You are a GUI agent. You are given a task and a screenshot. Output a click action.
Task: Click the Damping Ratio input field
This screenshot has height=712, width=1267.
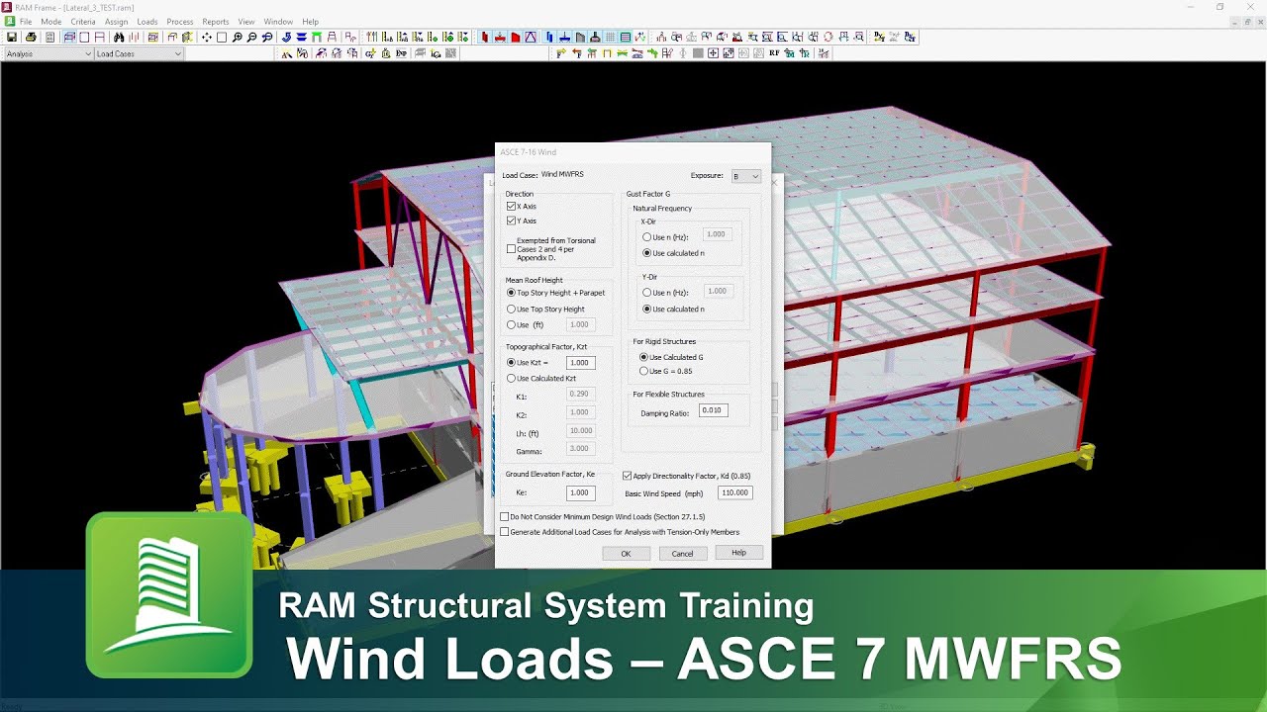click(714, 410)
